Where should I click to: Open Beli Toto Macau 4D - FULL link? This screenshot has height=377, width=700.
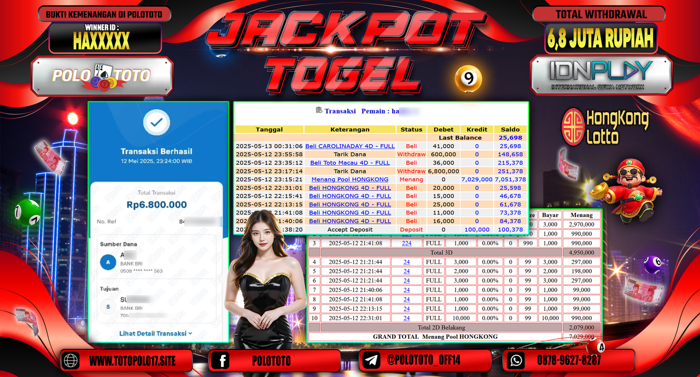(350, 163)
